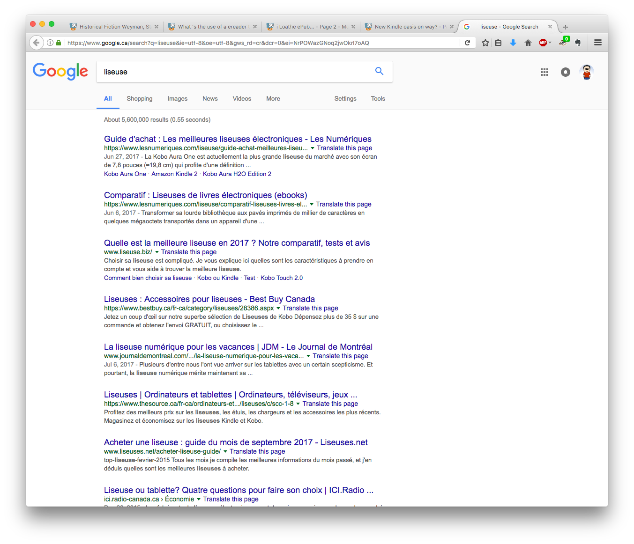The width and height of the screenshot is (634, 544).
Task: Open the 'Kobo Aura One' sitelink
Action: pyautogui.click(x=125, y=174)
